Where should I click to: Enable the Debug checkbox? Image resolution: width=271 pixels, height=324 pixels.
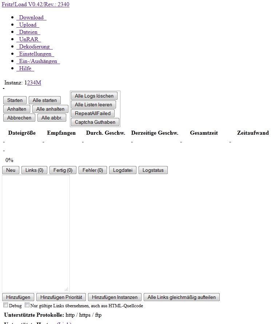click(6, 305)
